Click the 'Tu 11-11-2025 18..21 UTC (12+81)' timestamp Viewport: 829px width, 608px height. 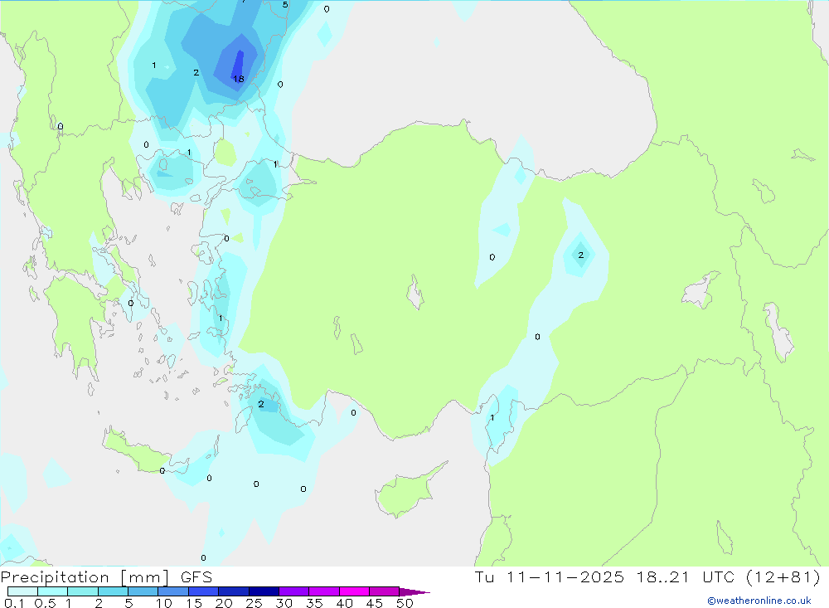(x=647, y=576)
